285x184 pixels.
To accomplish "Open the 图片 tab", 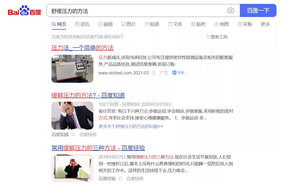I will tap(129, 24).
